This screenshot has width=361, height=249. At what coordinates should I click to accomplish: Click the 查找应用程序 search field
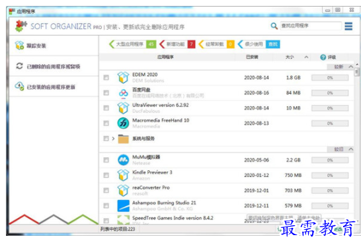311,26
